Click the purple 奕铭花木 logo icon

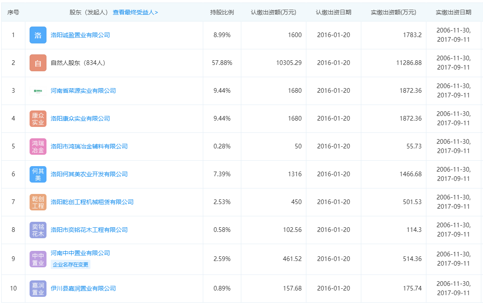38,230
